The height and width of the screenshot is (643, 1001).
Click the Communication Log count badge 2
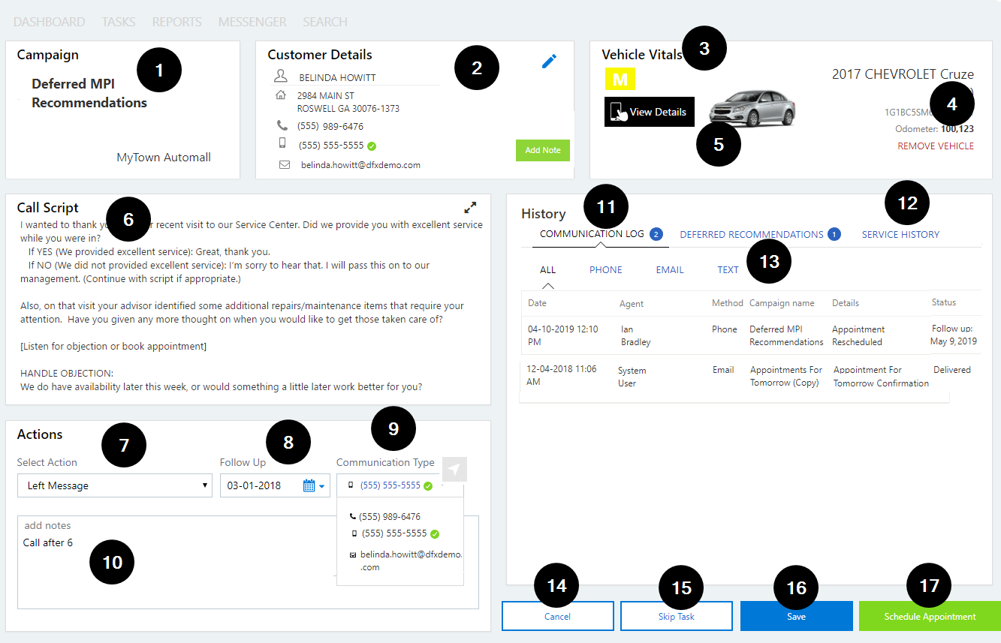(656, 234)
